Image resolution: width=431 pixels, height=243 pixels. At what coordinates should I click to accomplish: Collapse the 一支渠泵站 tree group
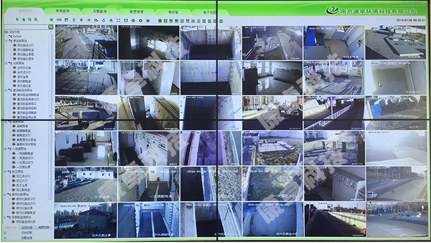pos(5,149)
